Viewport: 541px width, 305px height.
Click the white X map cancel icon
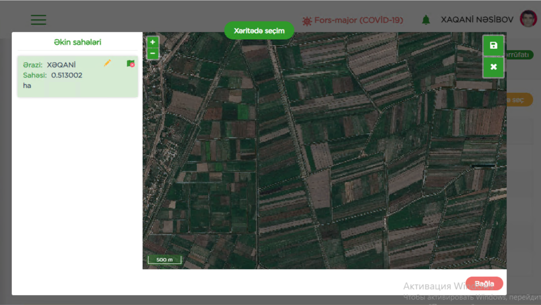[494, 67]
